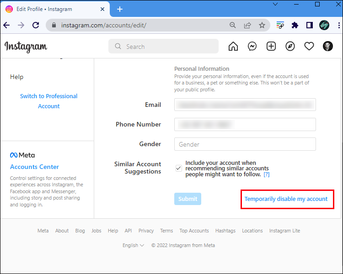The image size is (343, 274).
Task: Click the zoom magnifier icon in address bar
Action: tap(232, 26)
